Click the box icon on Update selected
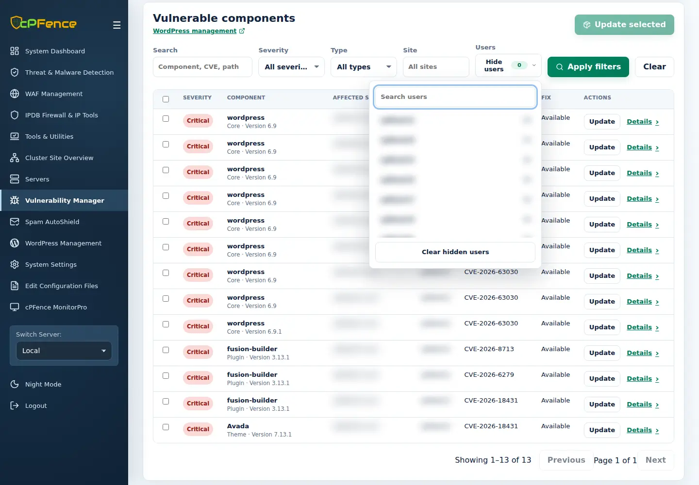 [587, 25]
